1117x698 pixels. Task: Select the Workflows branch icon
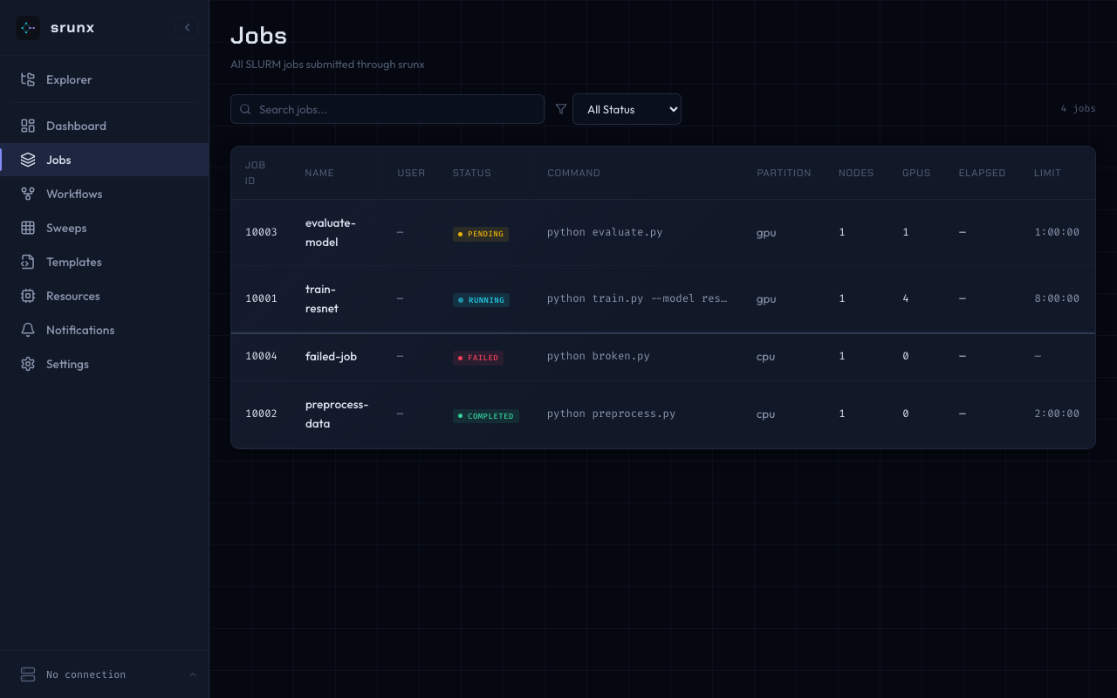click(x=28, y=194)
